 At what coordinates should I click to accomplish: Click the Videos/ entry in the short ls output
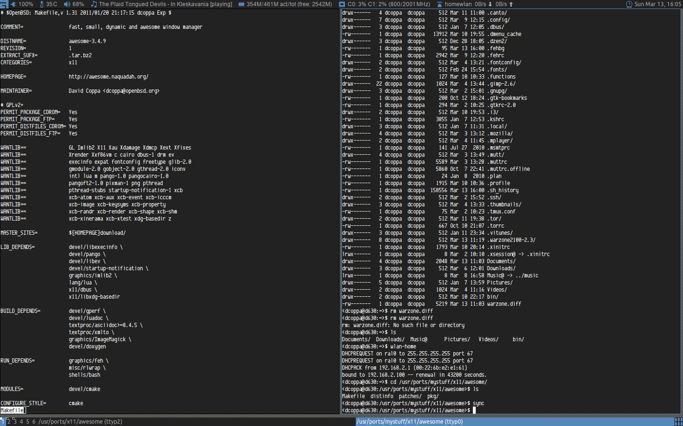pyautogui.click(x=489, y=339)
